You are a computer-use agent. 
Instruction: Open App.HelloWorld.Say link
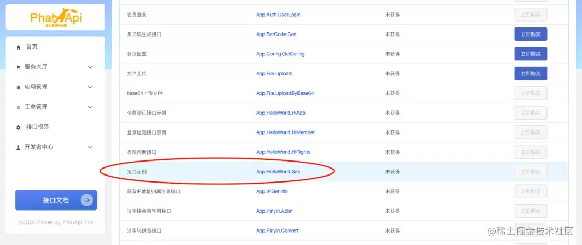tap(278, 172)
